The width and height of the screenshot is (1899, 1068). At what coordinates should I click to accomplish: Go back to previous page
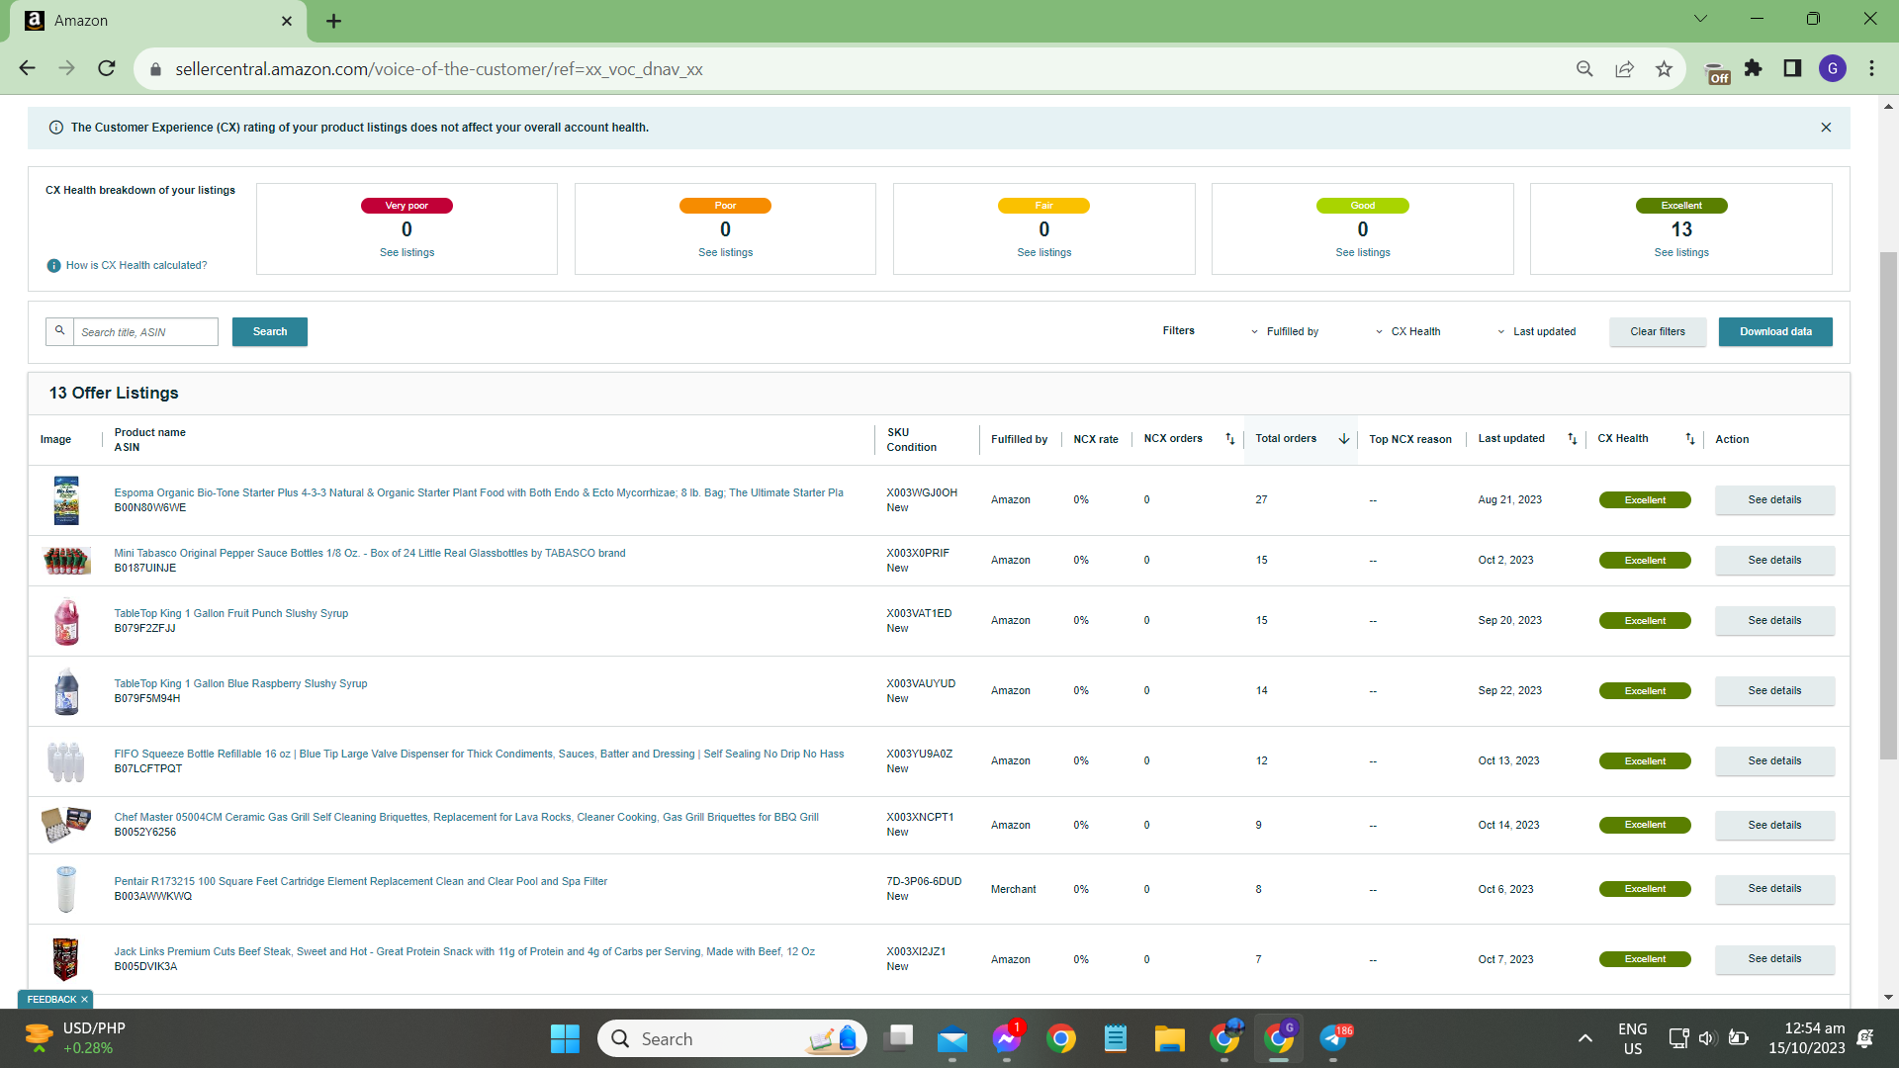click(x=27, y=68)
